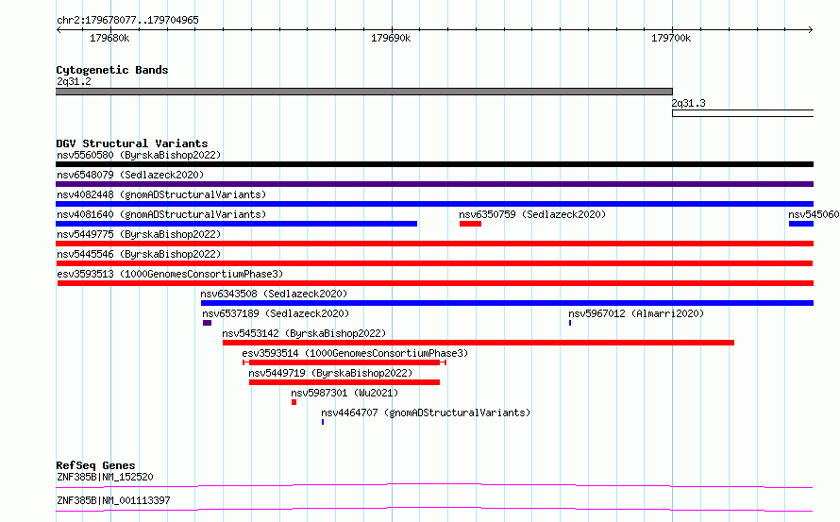The width and height of the screenshot is (840, 522).
Task: Click the nsv5449719 (ByrskaBishop2022) label
Action: pos(330,374)
